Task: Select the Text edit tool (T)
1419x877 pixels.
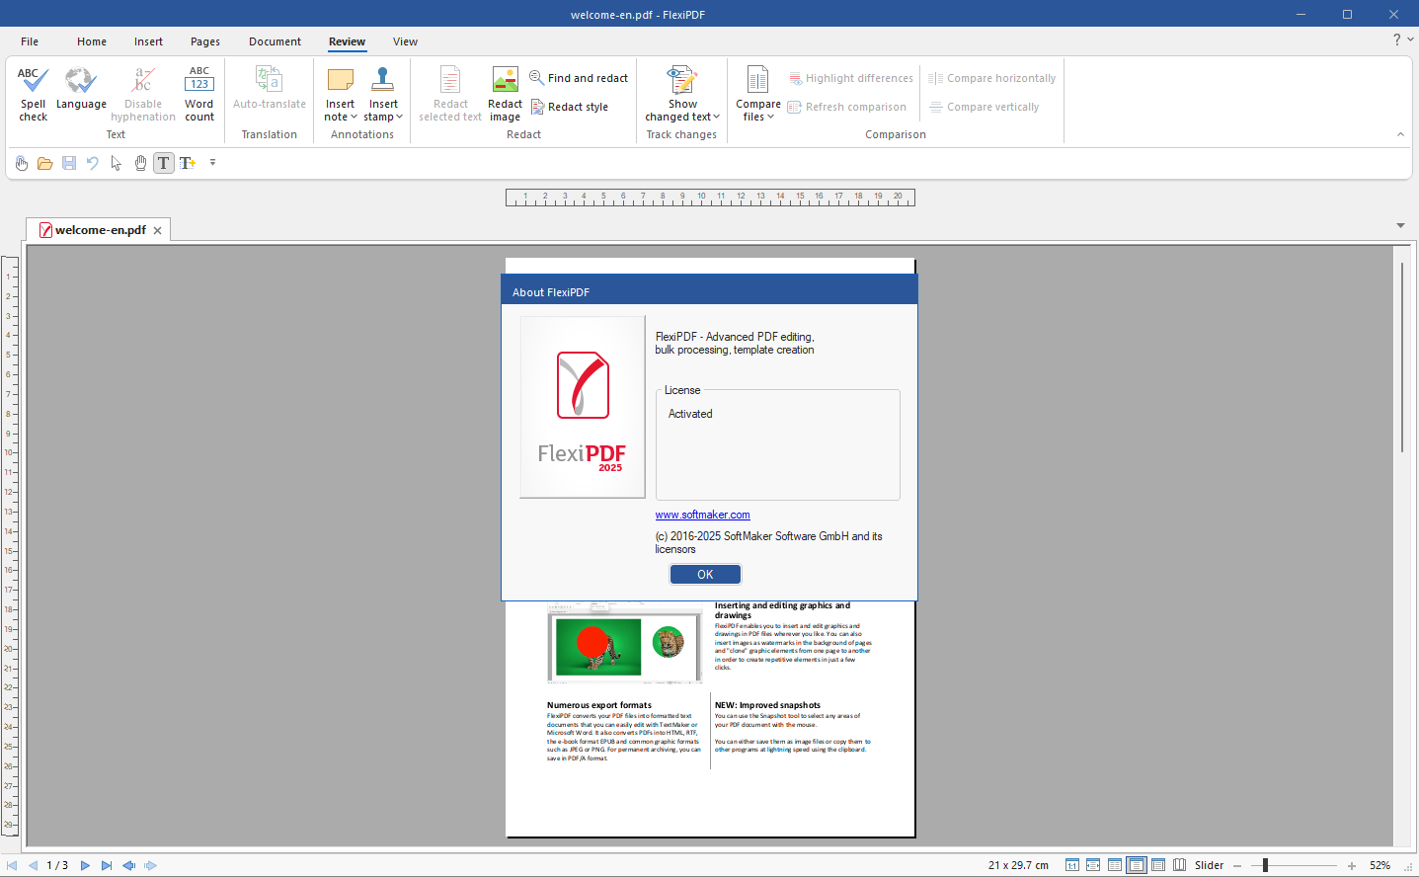Action: pyautogui.click(x=164, y=163)
